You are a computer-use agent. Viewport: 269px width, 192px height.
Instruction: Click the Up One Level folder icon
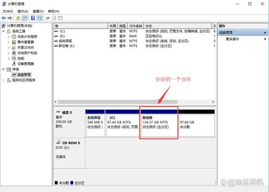[18, 18]
